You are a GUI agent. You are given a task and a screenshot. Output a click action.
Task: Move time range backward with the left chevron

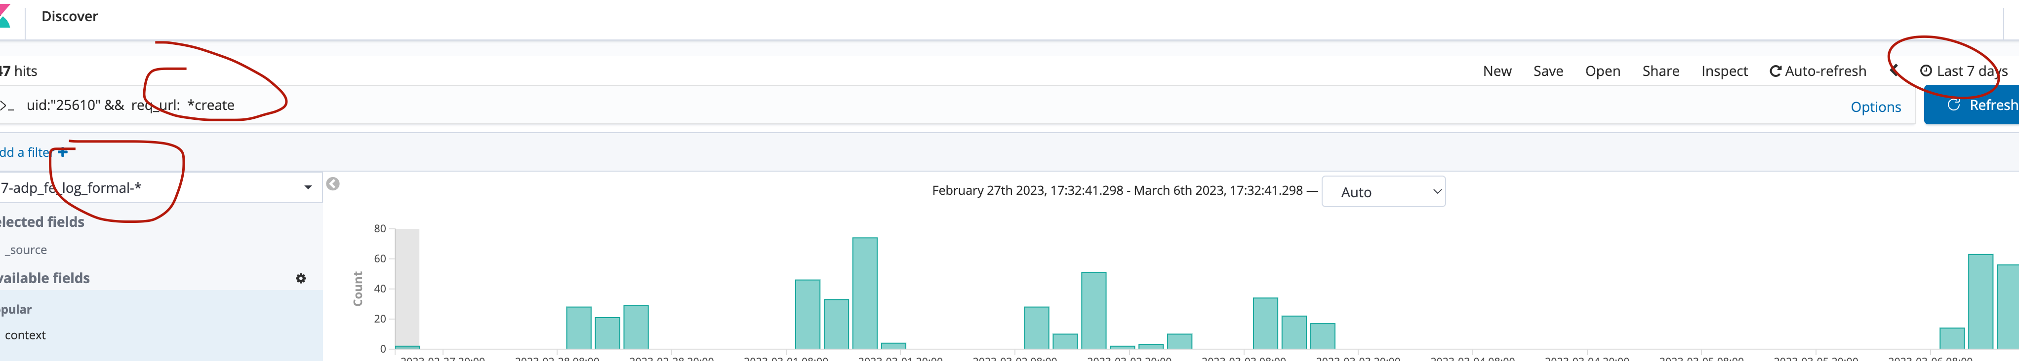(1894, 71)
